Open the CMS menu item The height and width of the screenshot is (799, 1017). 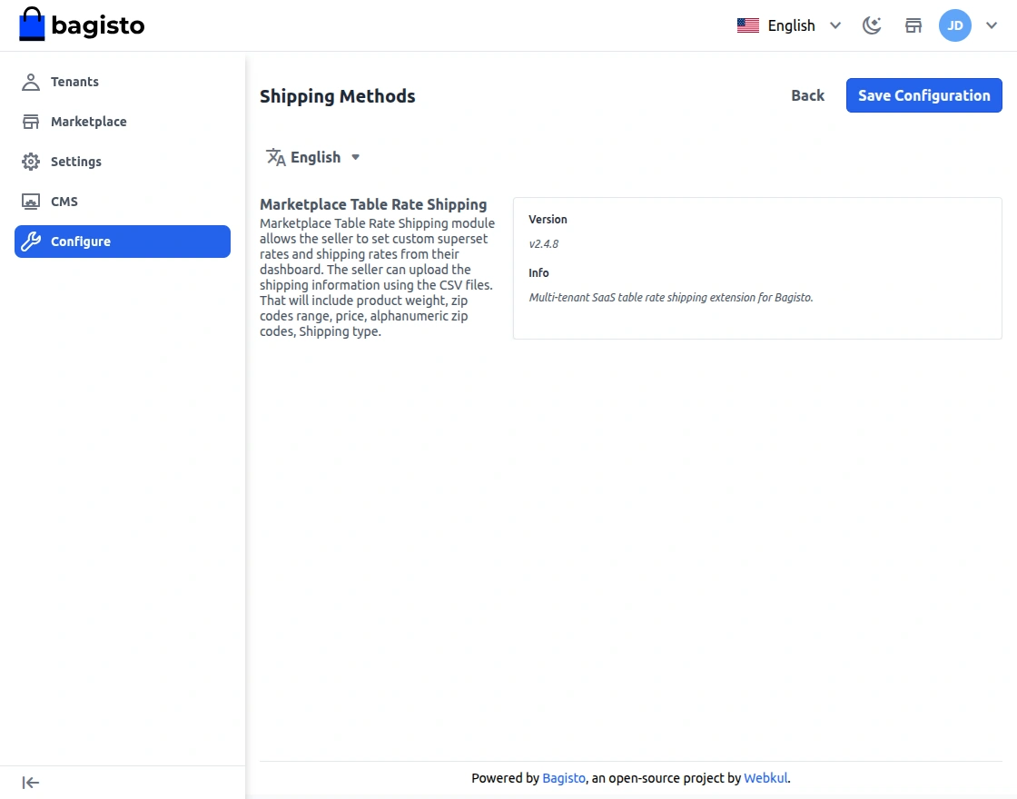coord(123,202)
